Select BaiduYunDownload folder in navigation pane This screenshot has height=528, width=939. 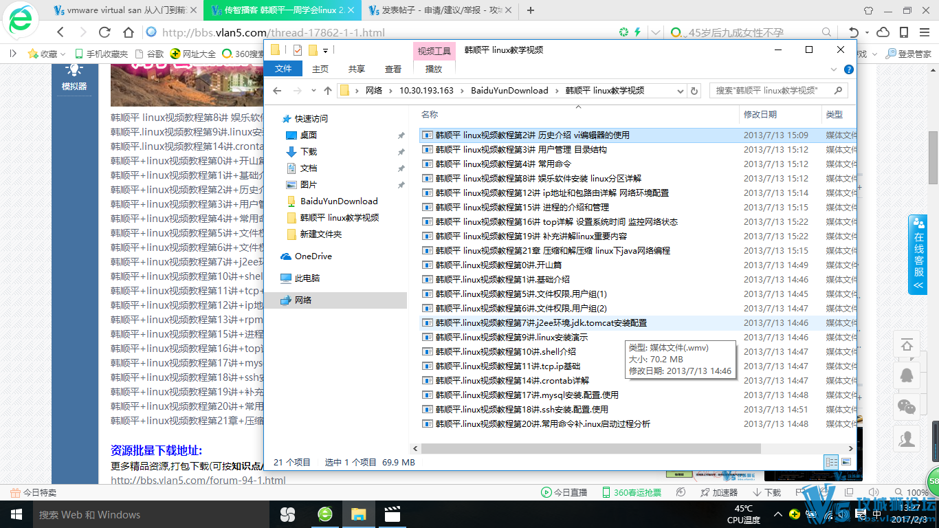(339, 201)
